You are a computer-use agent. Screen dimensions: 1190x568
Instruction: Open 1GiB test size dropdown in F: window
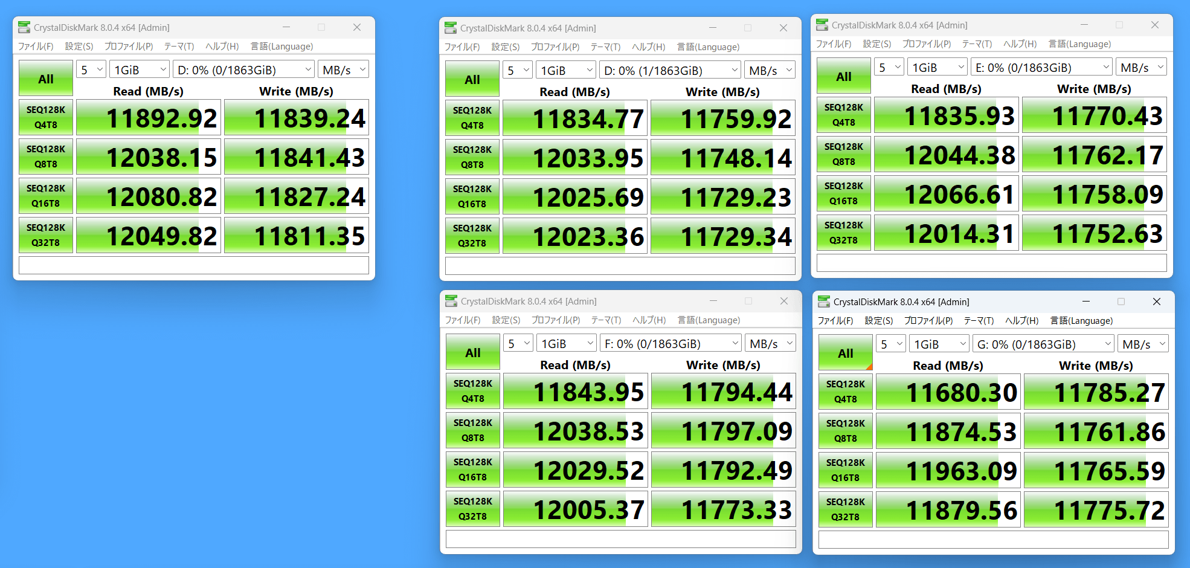[x=566, y=343]
